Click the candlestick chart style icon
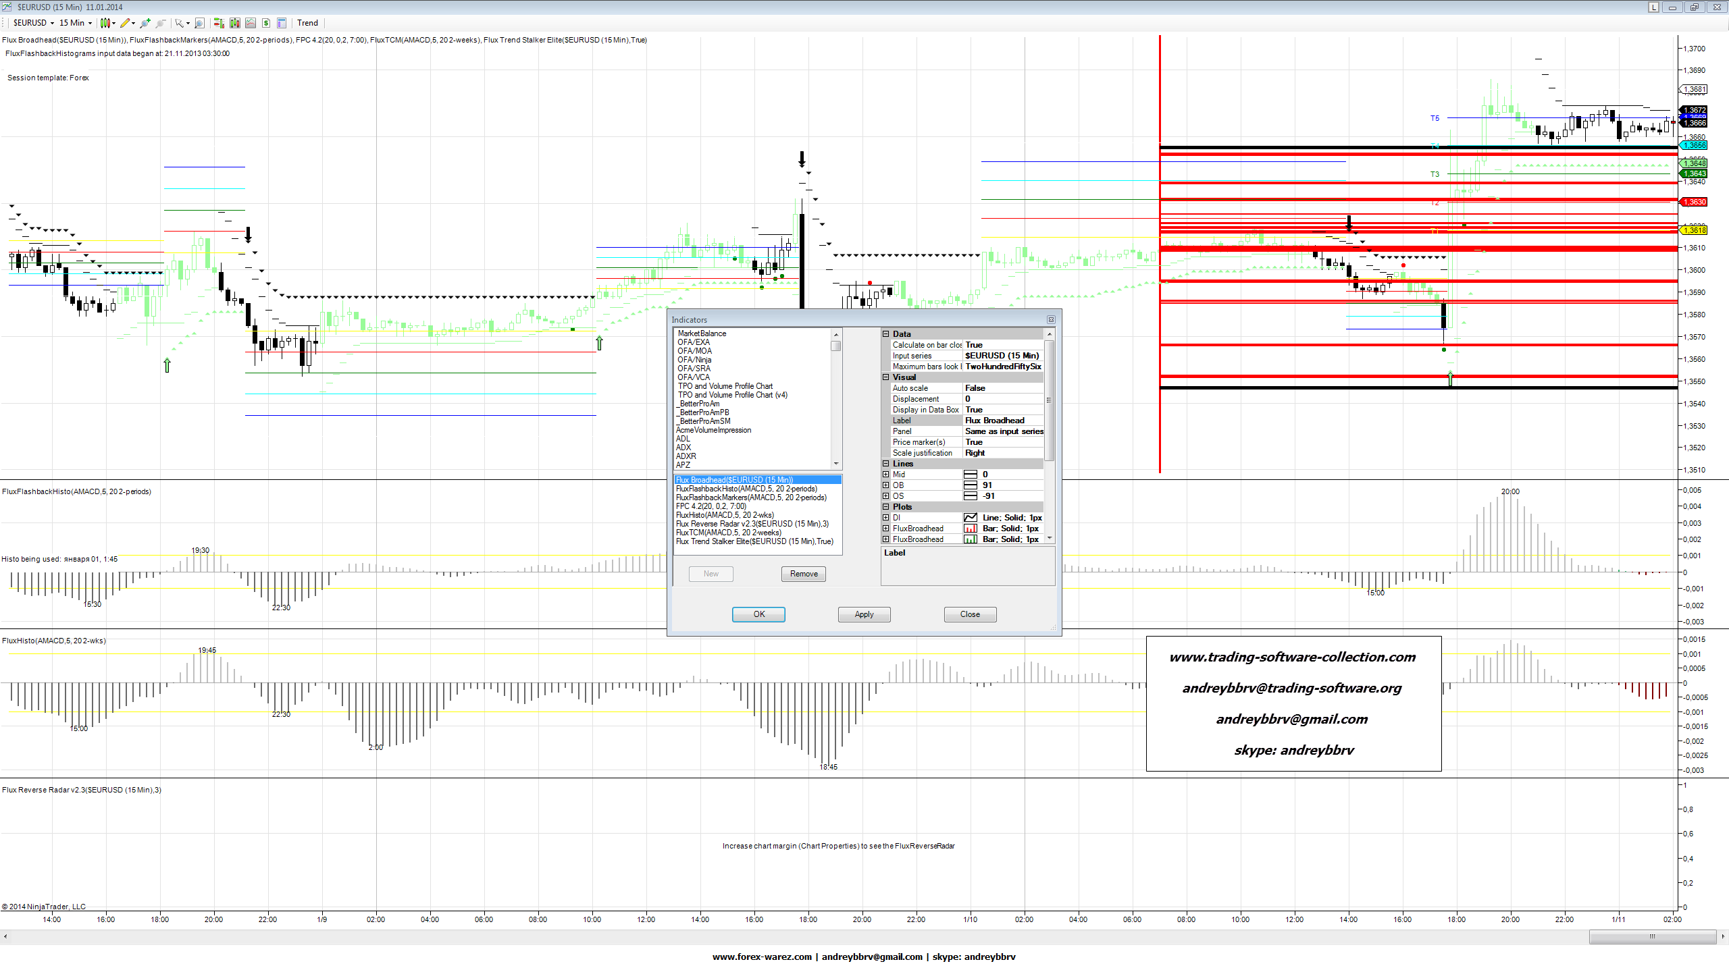Image resolution: width=1729 pixels, height=968 pixels. [x=105, y=23]
